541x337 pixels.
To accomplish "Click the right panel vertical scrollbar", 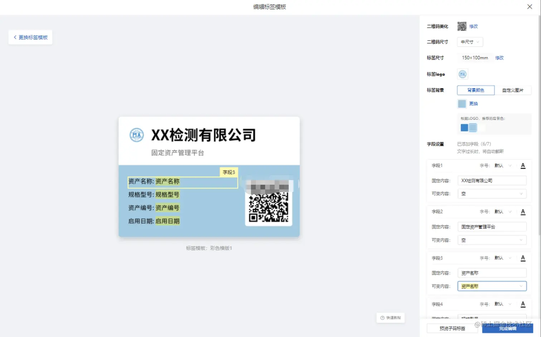I will [x=540, y=125].
